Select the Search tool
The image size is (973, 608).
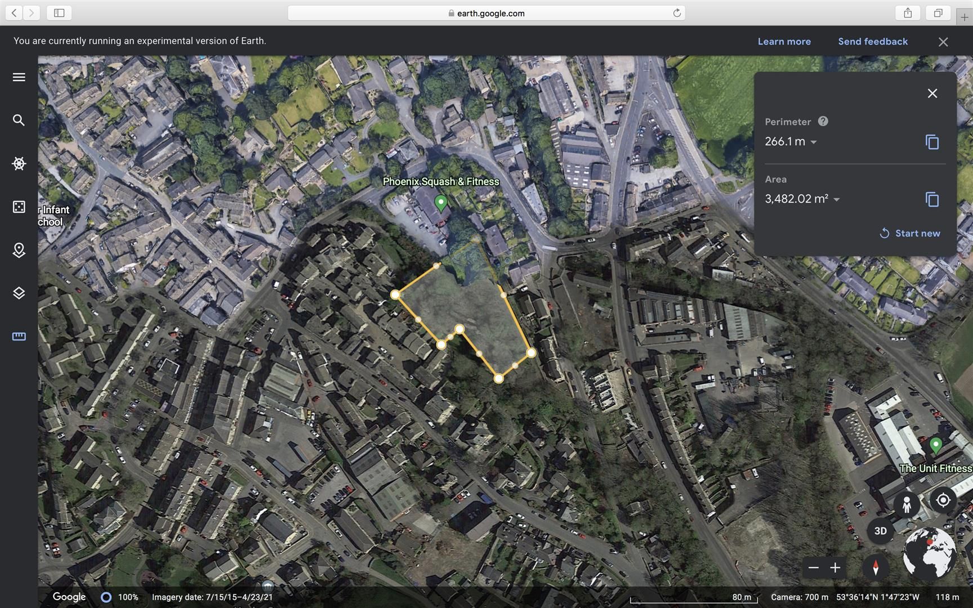(x=19, y=120)
